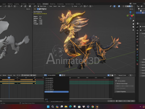Select rendered viewport shading mode
This screenshot has height=109, width=145.
132,6
